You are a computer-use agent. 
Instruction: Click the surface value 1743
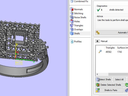pos(119,52)
